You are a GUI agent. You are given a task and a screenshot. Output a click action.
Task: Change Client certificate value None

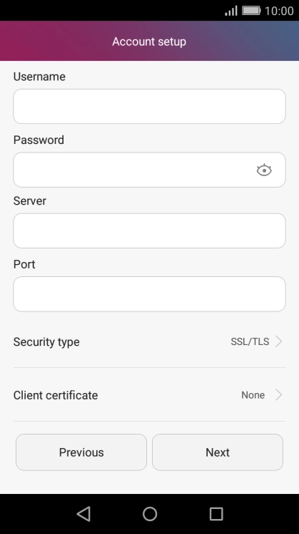(253, 395)
